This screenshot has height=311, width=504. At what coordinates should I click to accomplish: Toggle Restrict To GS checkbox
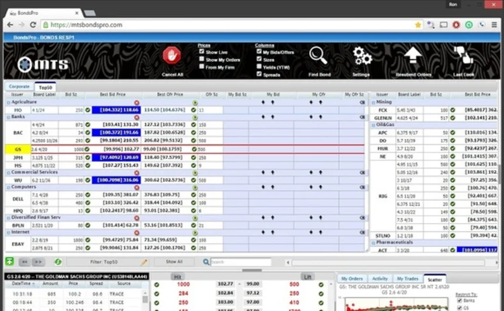pos(460,308)
